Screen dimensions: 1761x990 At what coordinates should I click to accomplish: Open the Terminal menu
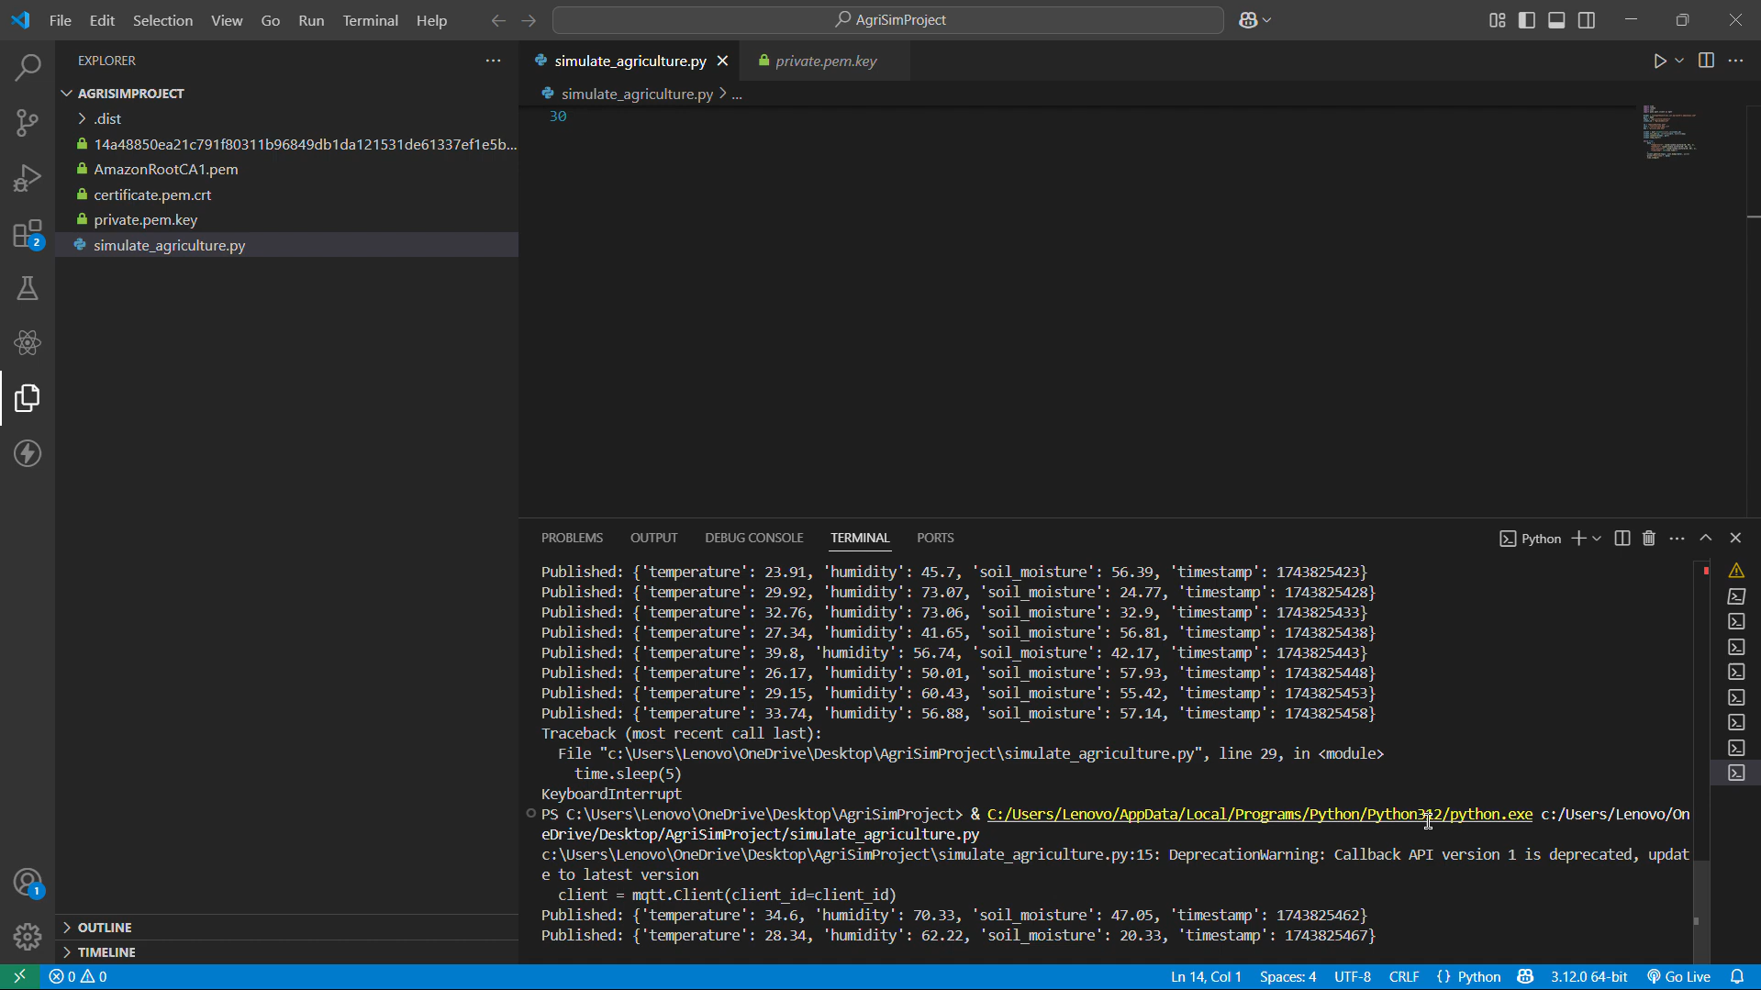370,20
